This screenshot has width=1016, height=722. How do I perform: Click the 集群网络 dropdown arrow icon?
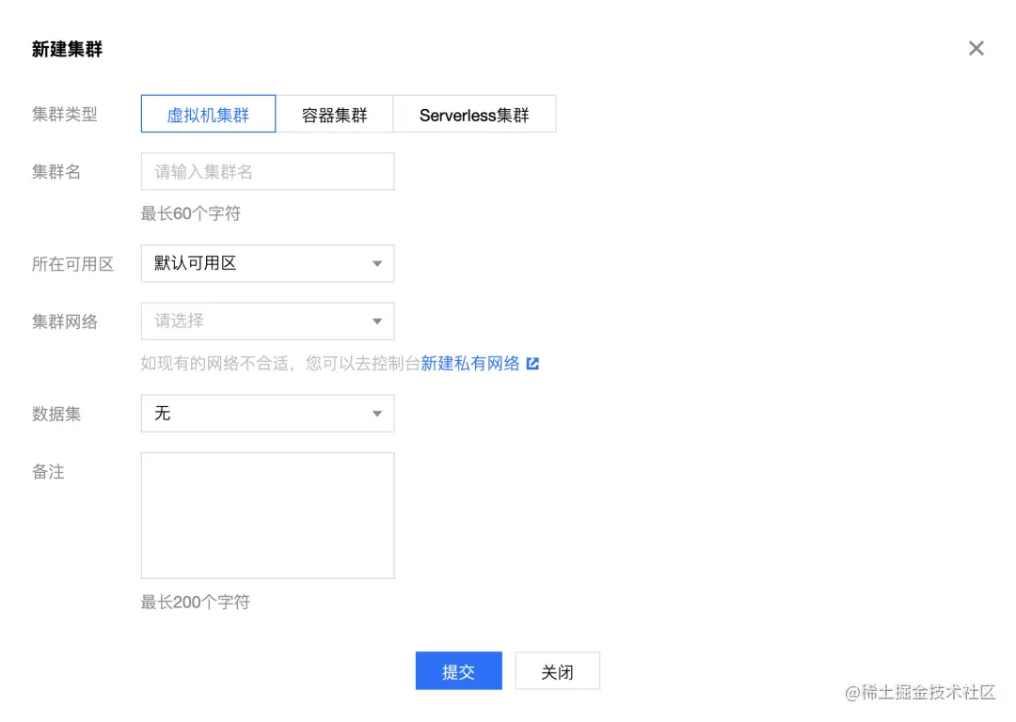pyautogui.click(x=376, y=321)
